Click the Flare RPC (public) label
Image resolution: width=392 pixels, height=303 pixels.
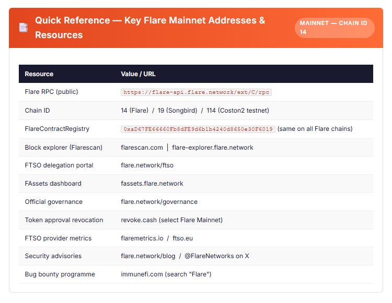tap(52, 92)
